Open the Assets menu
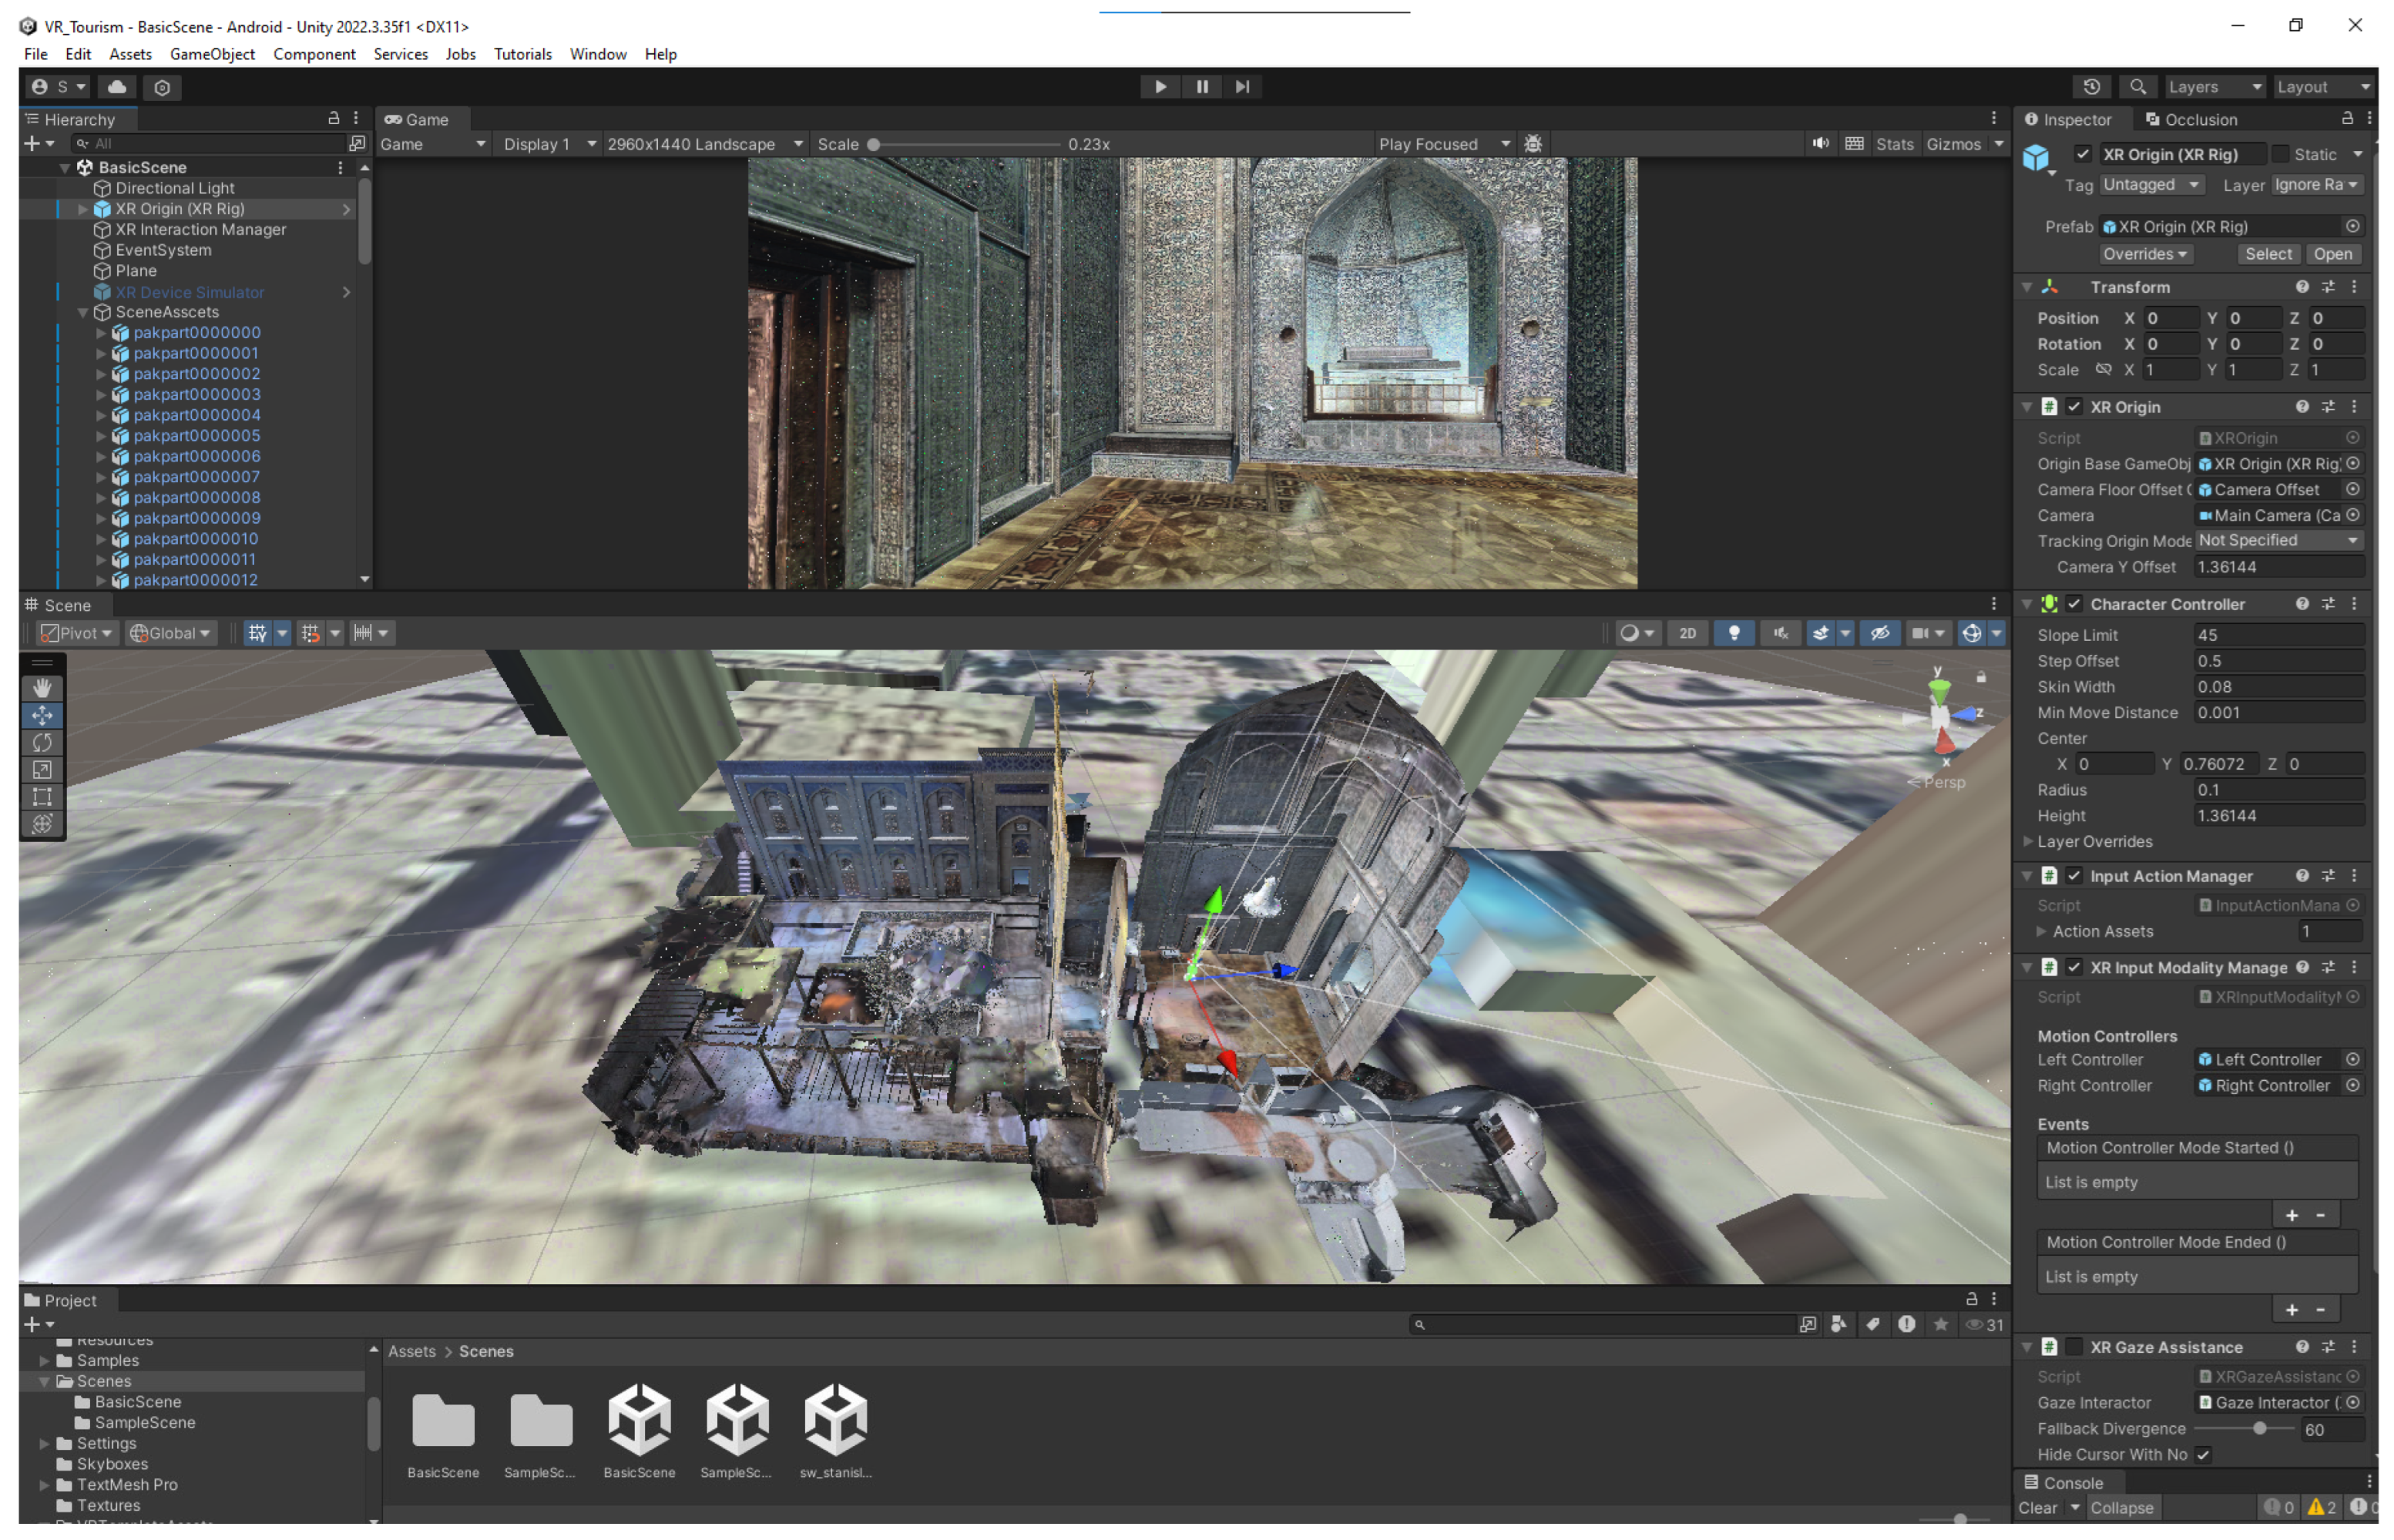This screenshot has width=2394, height=1540. [x=130, y=54]
